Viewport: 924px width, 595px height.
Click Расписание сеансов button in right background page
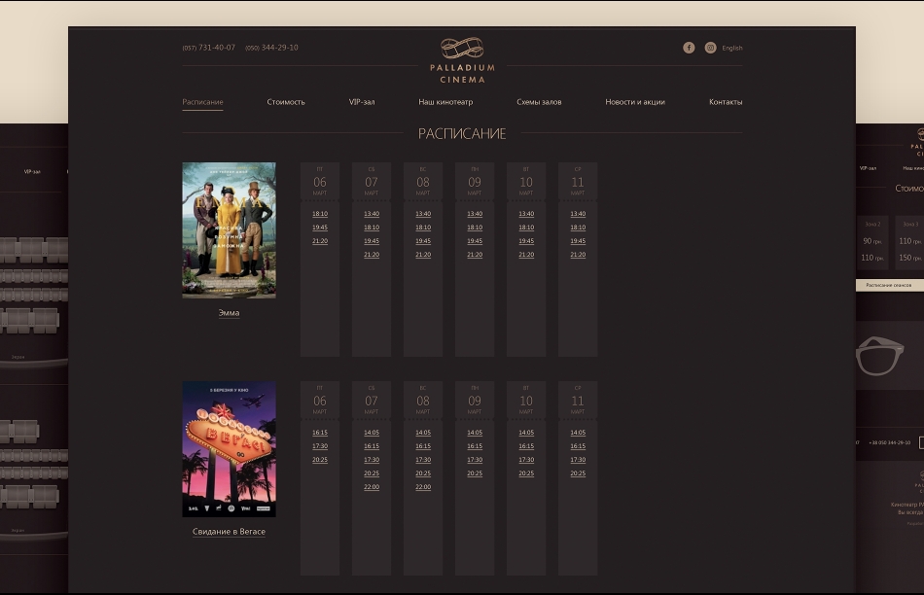point(890,285)
